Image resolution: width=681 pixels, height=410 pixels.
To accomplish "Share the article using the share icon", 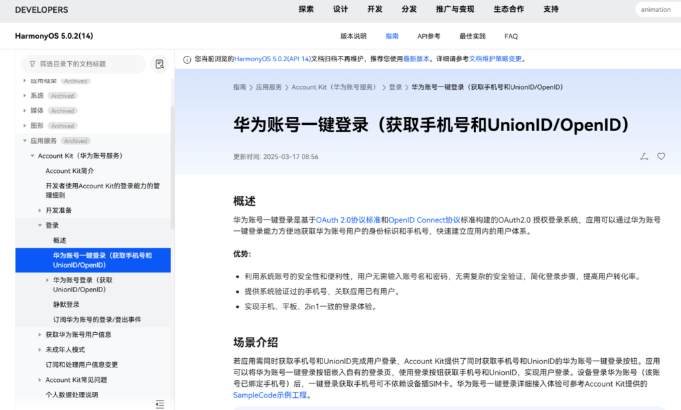I will pyautogui.click(x=643, y=156).
